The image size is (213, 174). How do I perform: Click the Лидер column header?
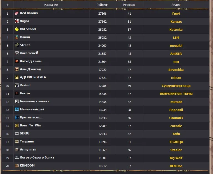click(x=176, y=5)
